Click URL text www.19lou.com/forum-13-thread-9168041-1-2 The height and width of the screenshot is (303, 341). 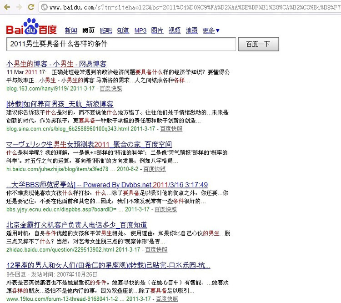point(62,299)
